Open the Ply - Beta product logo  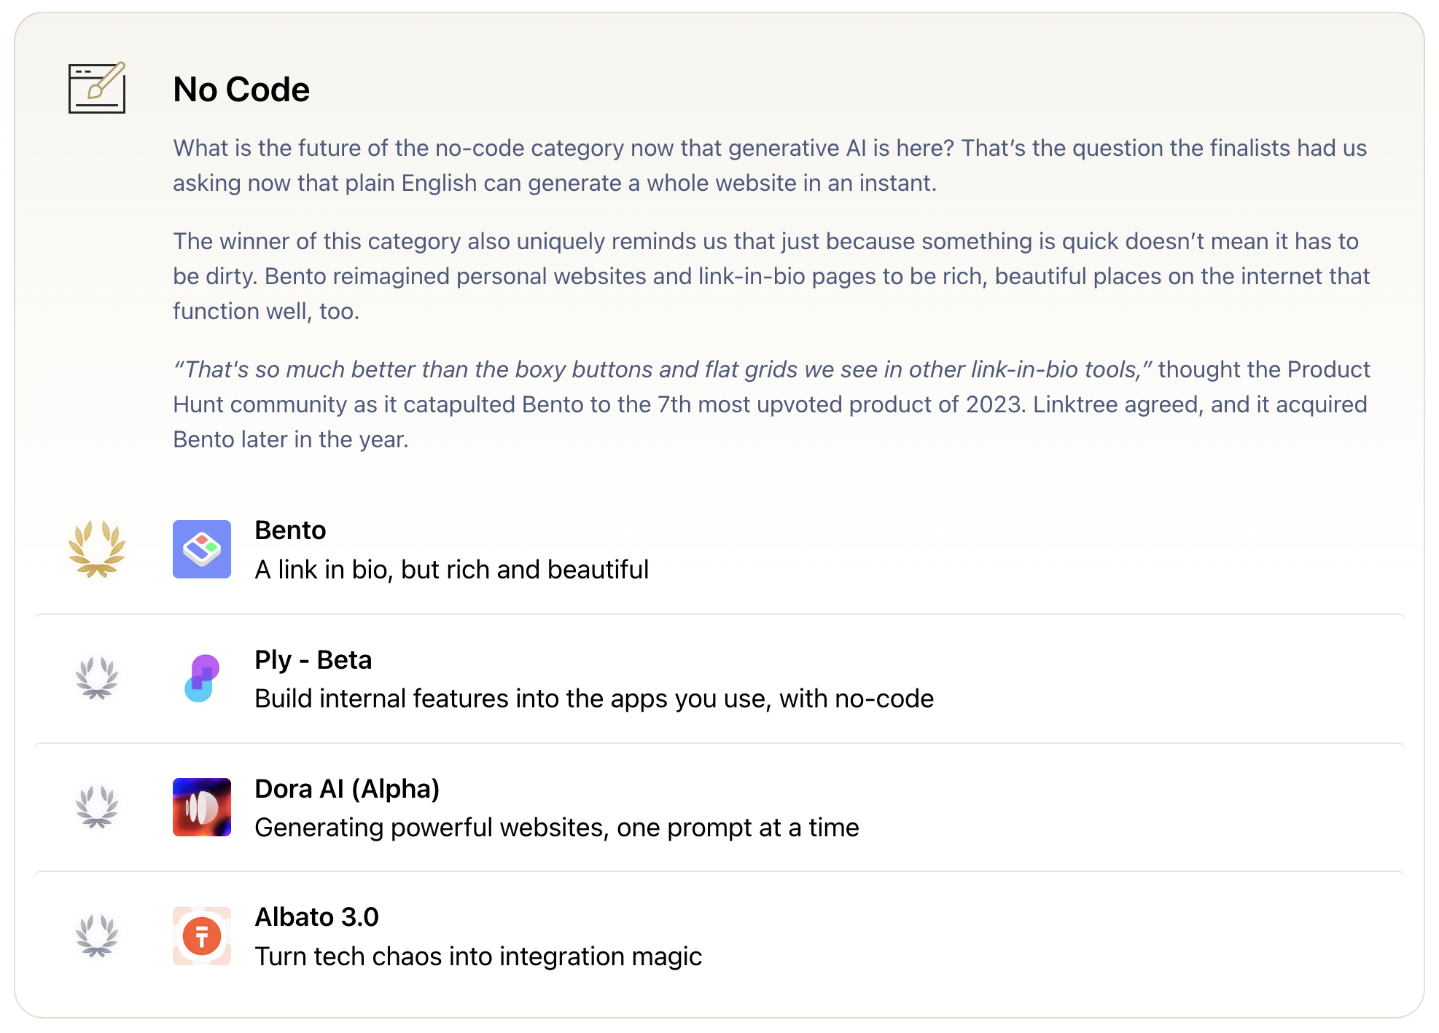coord(202,678)
